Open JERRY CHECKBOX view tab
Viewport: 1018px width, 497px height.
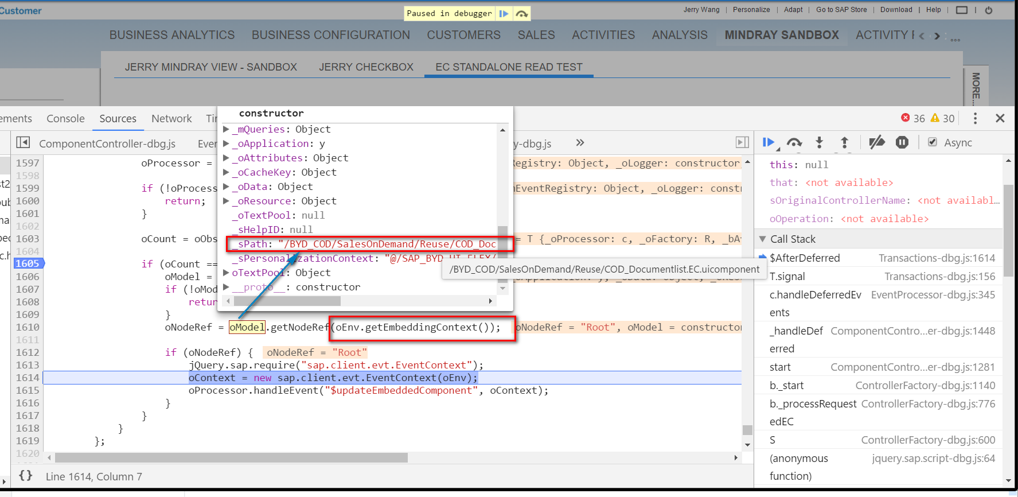[366, 67]
